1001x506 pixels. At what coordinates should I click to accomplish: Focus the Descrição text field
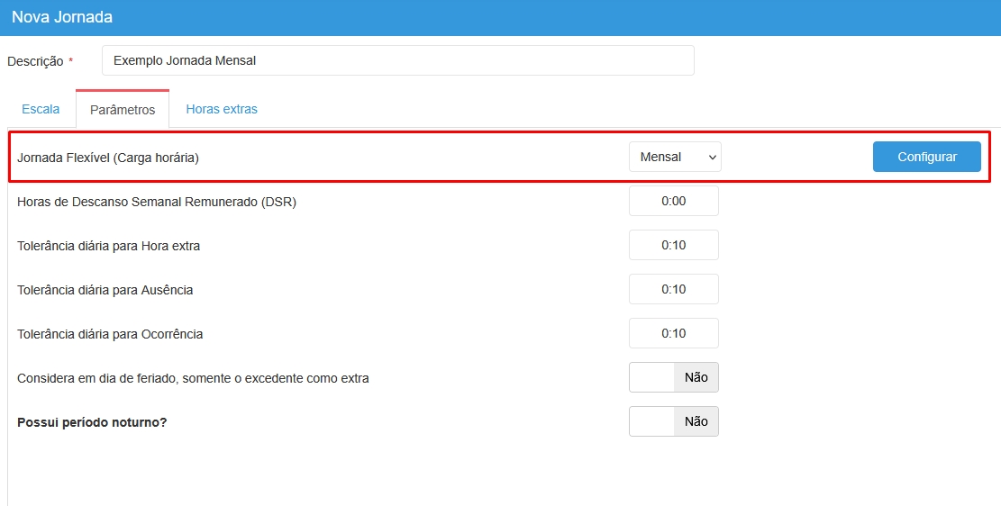click(x=397, y=60)
